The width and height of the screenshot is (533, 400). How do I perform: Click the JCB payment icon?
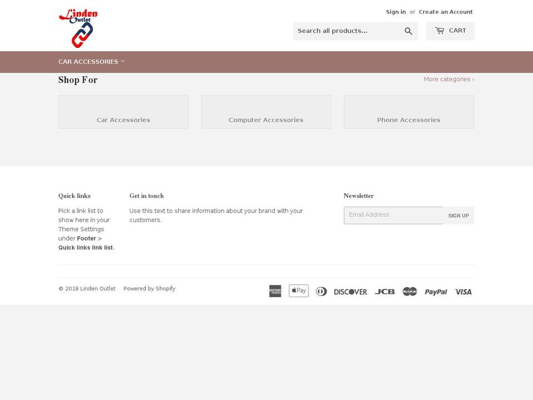(385, 292)
